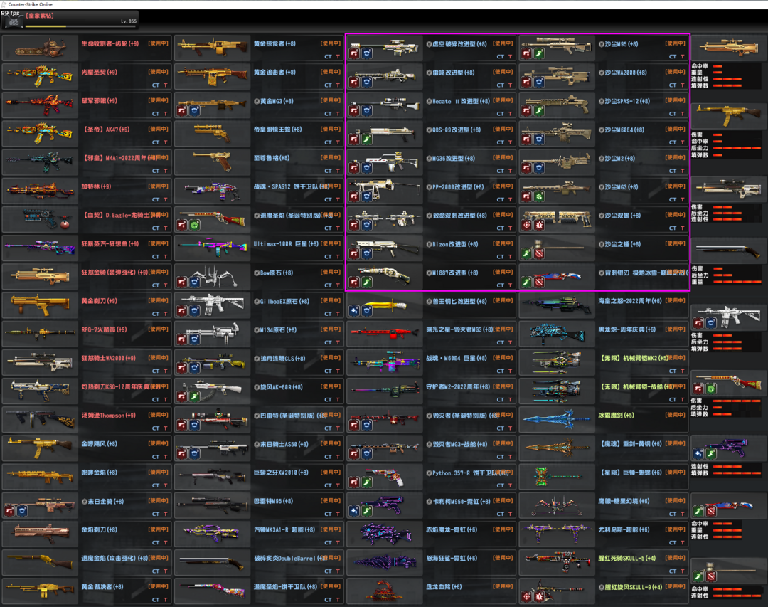Screen dimensions: 768x607
Task: Click the red gun badge on 虚空破碎改进型
Action: pos(353,53)
